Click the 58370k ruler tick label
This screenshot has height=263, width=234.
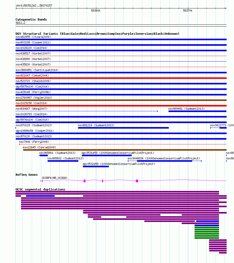[x=188, y=11]
